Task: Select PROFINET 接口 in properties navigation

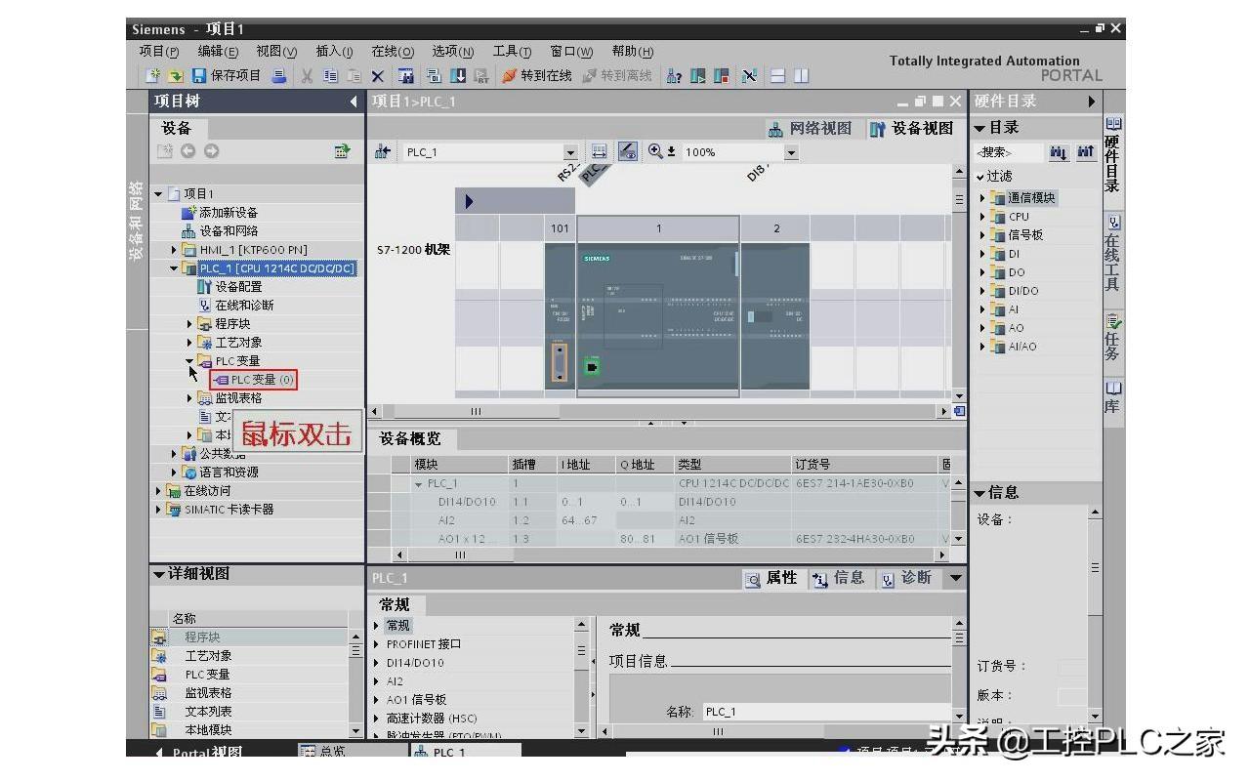Action: 423,644
